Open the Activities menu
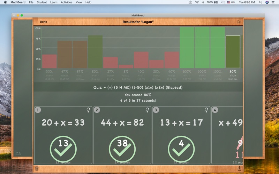The width and height of the screenshot is (279, 174). [67, 2]
